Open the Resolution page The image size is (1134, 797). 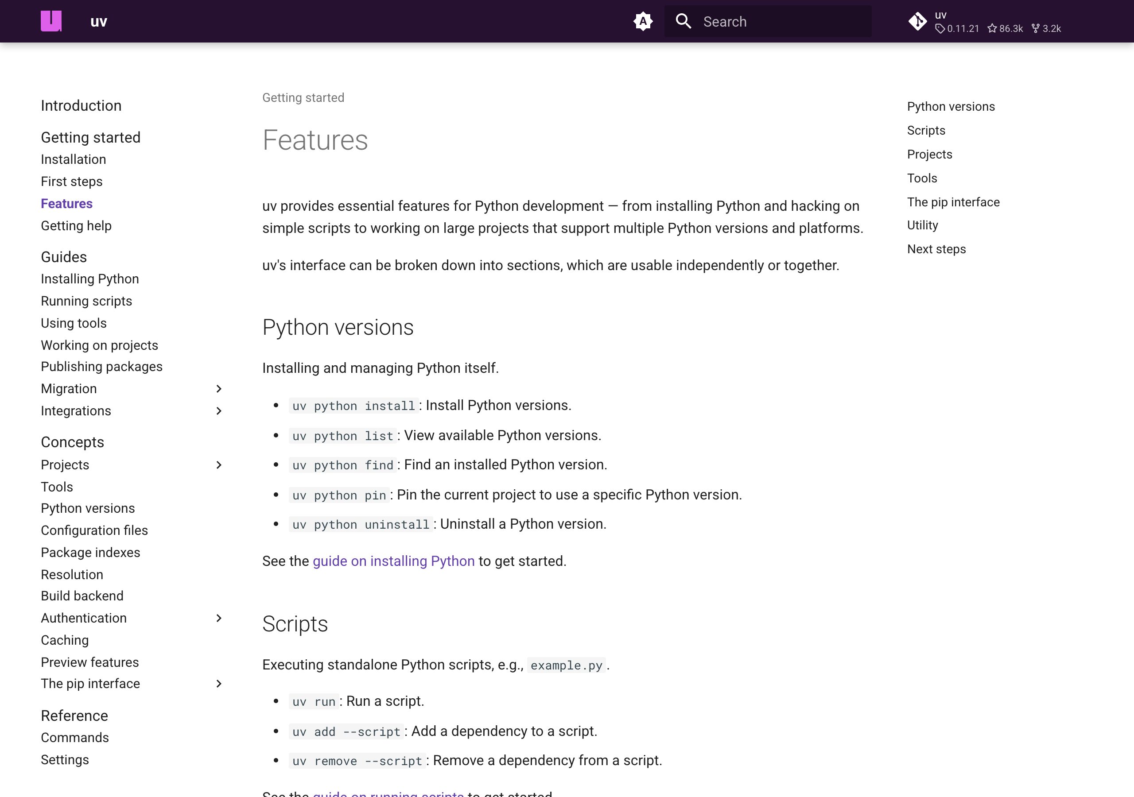(72, 575)
